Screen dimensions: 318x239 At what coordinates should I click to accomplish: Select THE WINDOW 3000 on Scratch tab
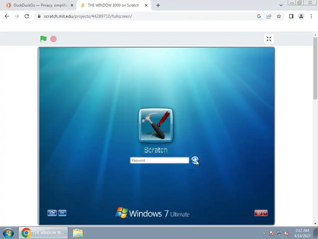(113, 5)
